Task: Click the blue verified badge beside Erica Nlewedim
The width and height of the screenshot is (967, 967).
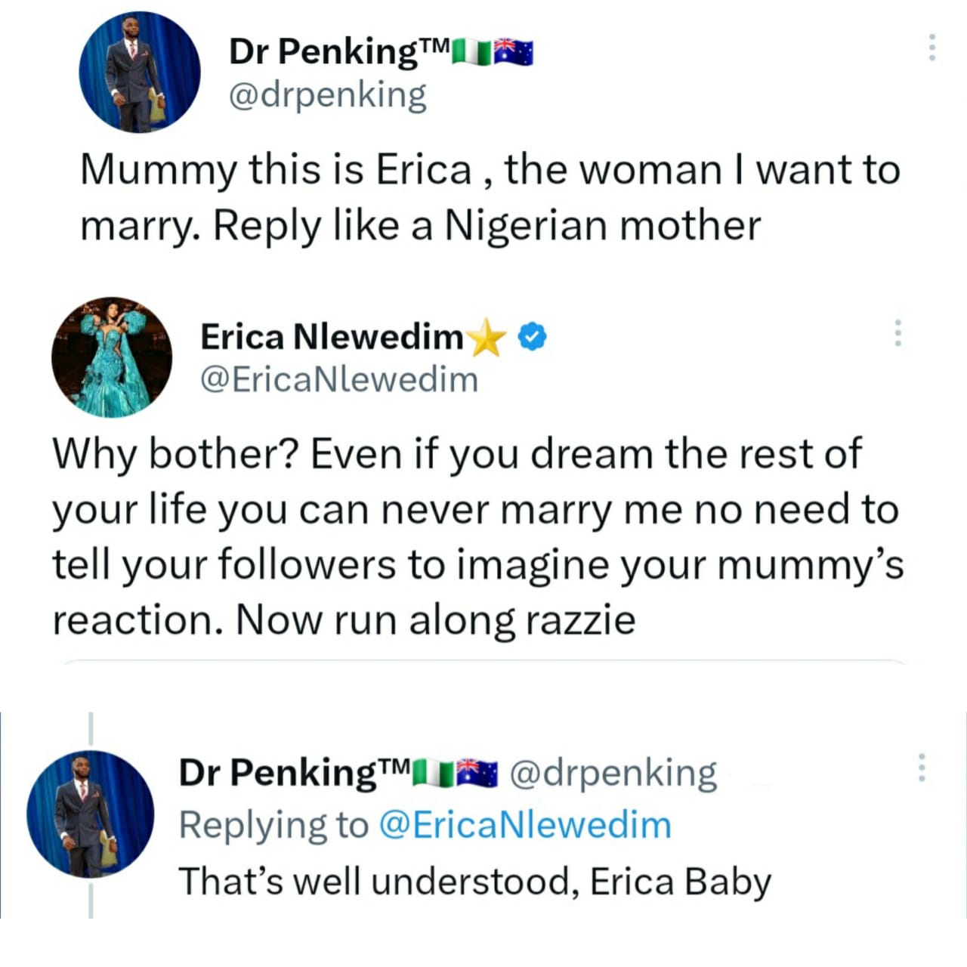Action: tap(531, 337)
